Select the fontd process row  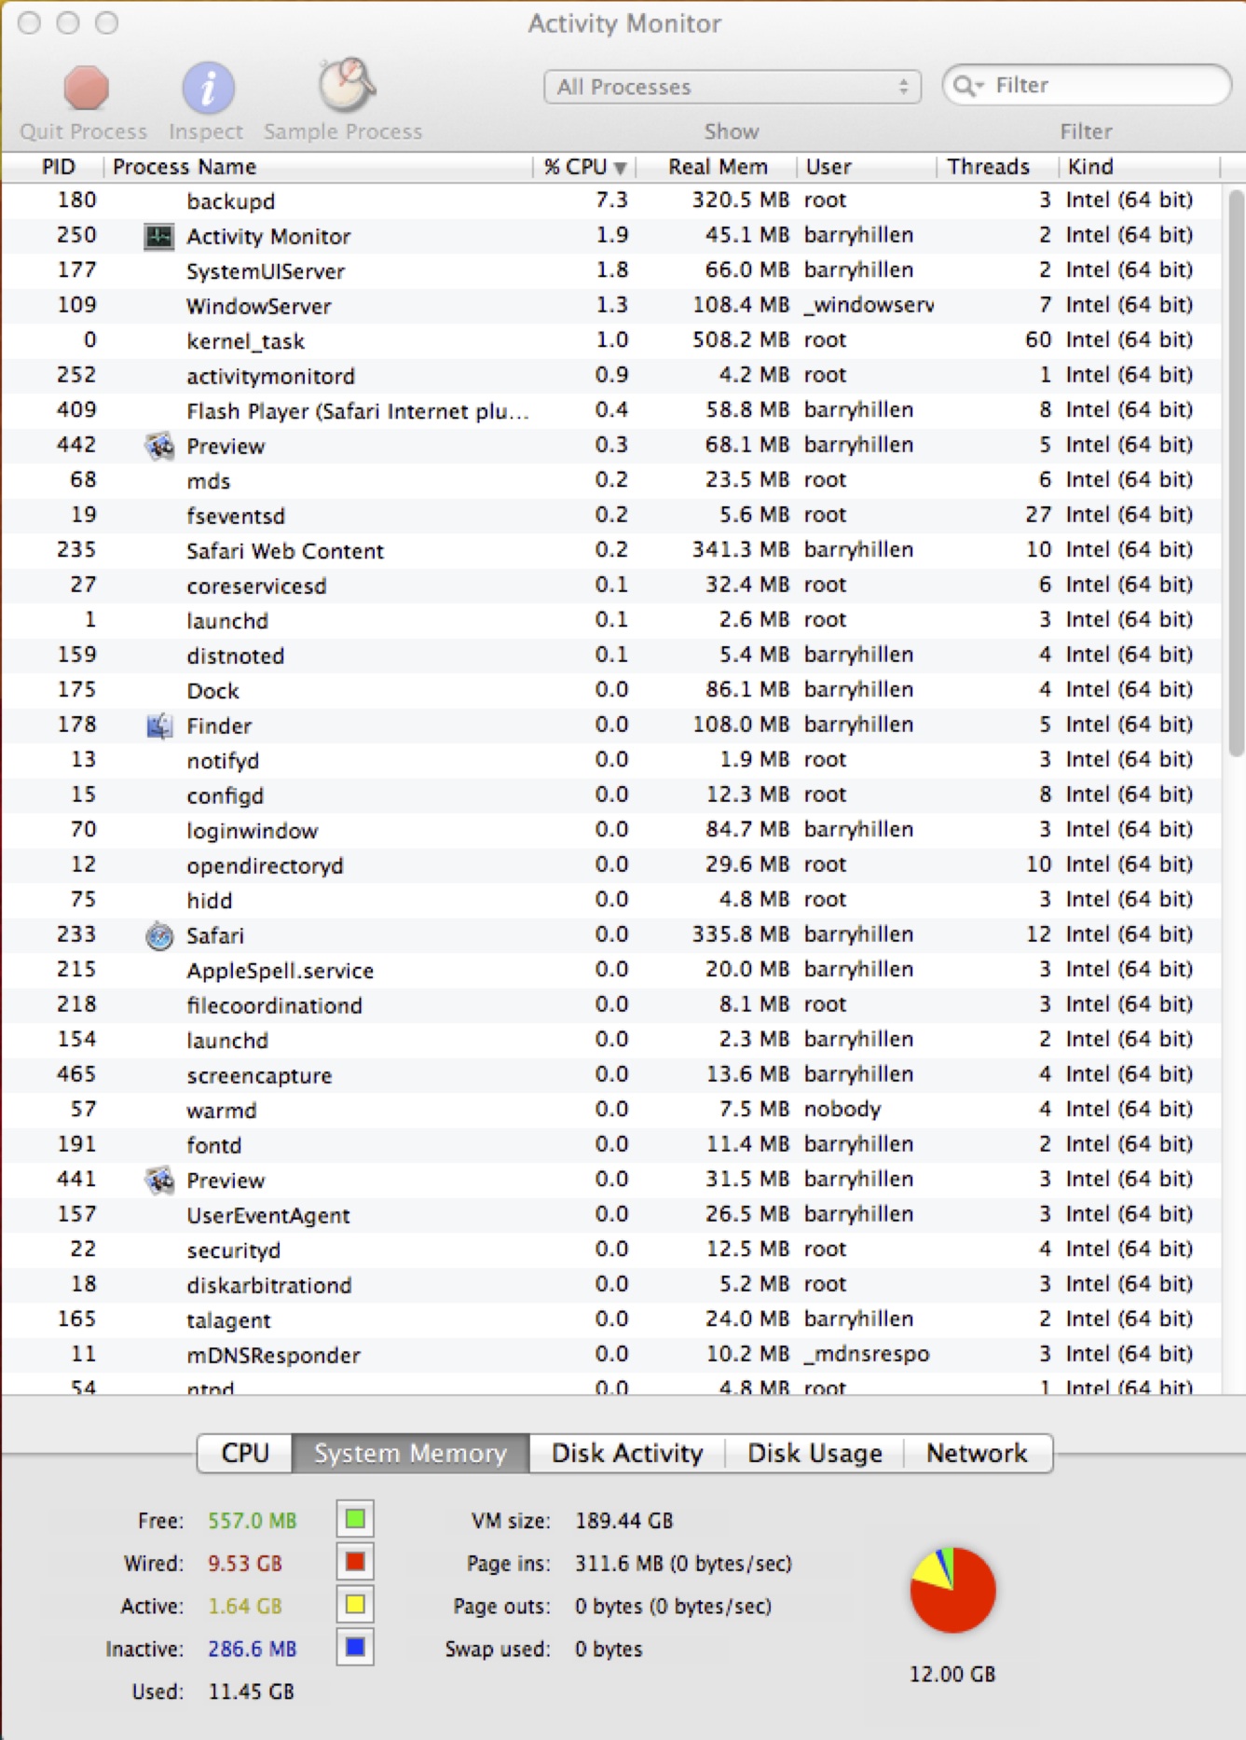click(611, 1145)
